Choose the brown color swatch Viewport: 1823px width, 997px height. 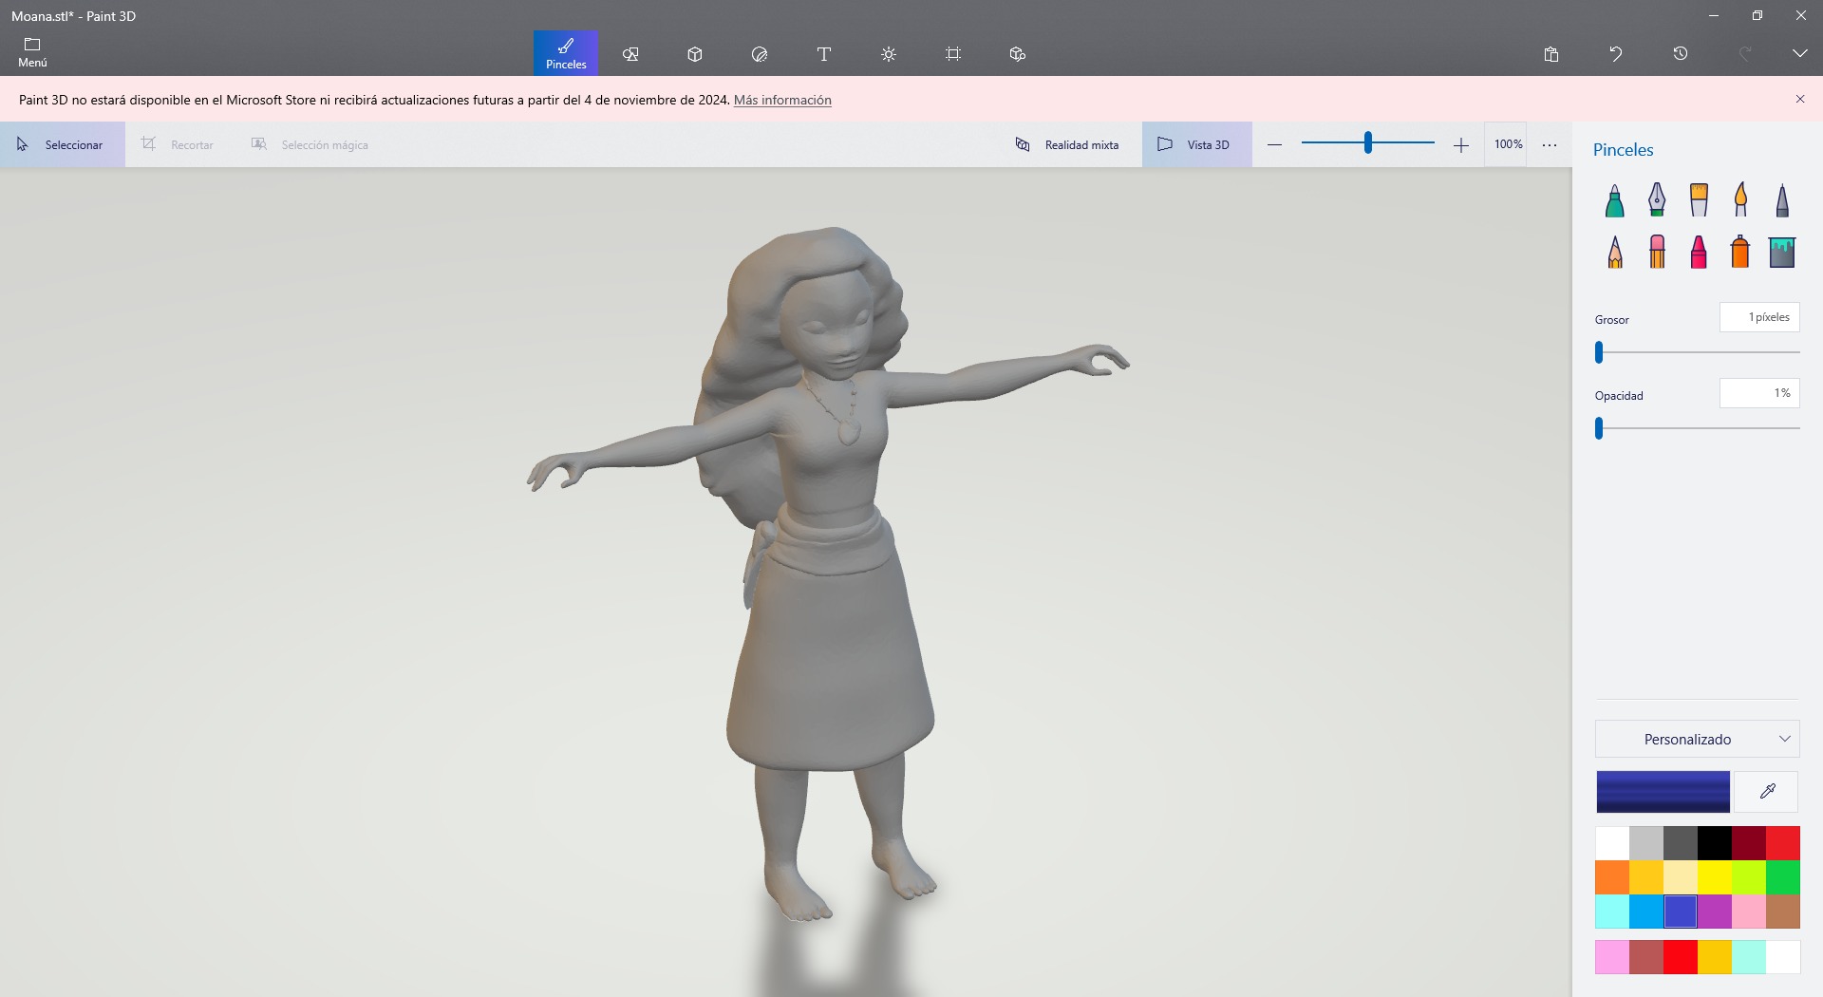click(x=1783, y=912)
